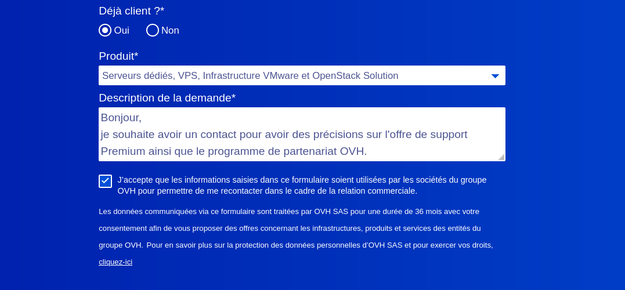Follow the "cliquez-ici" link
The image size is (625, 290).
(115, 262)
